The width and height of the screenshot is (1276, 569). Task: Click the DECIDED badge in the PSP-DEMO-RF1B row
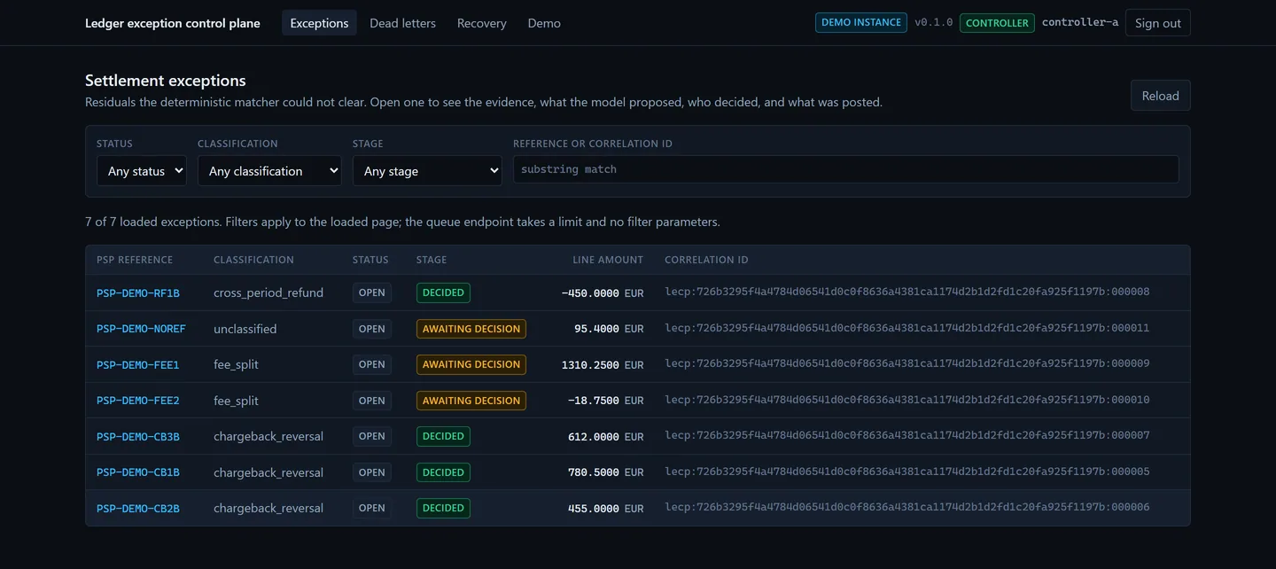point(443,292)
